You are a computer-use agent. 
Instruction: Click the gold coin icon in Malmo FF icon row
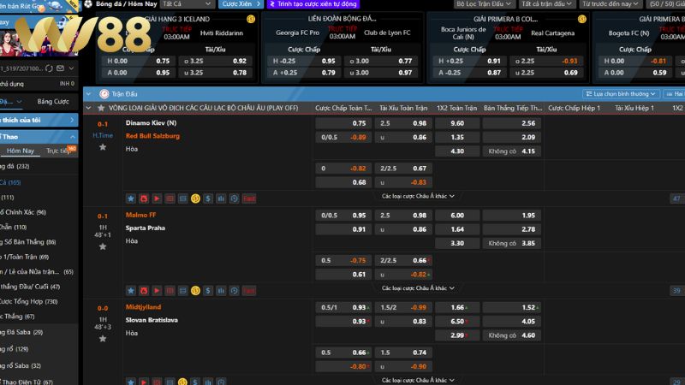(x=195, y=291)
